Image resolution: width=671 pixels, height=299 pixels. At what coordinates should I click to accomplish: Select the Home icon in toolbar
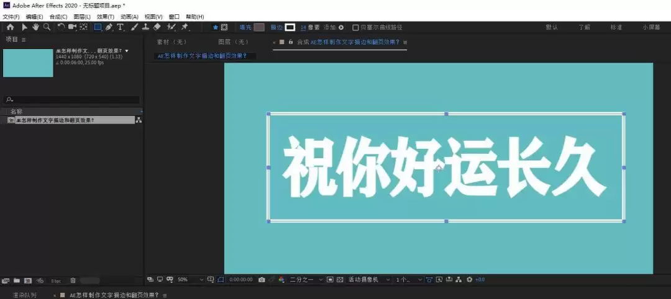tap(11, 27)
